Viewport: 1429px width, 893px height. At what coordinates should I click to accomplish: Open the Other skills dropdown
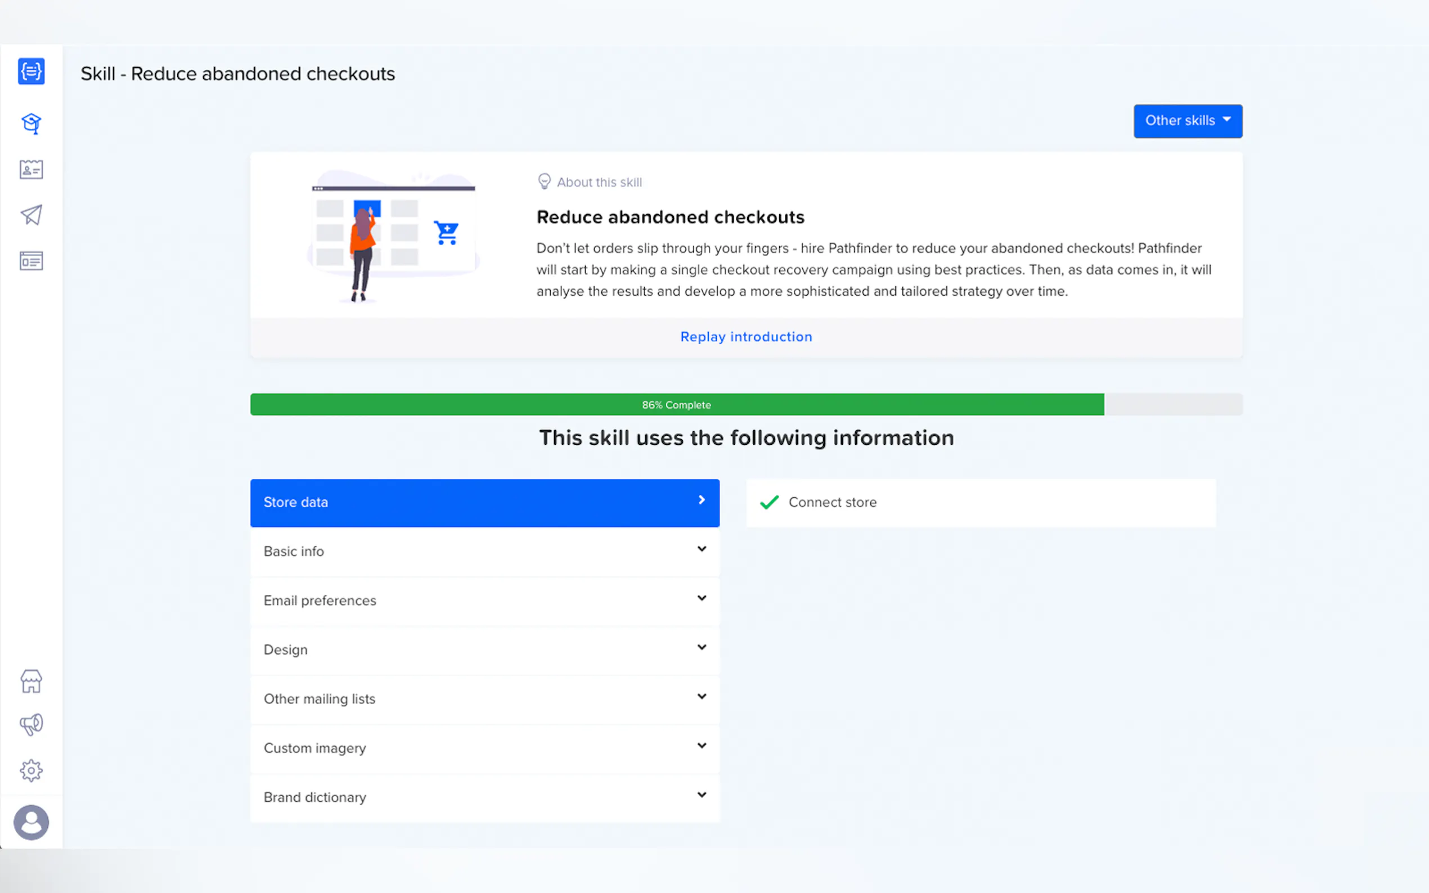tap(1188, 121)
